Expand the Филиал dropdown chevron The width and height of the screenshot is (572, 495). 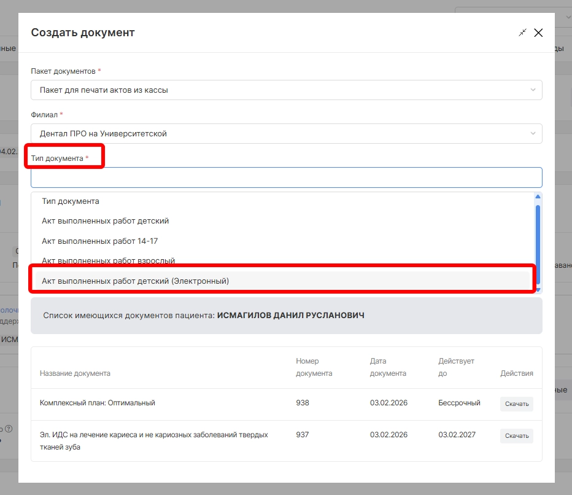point(532,133)
